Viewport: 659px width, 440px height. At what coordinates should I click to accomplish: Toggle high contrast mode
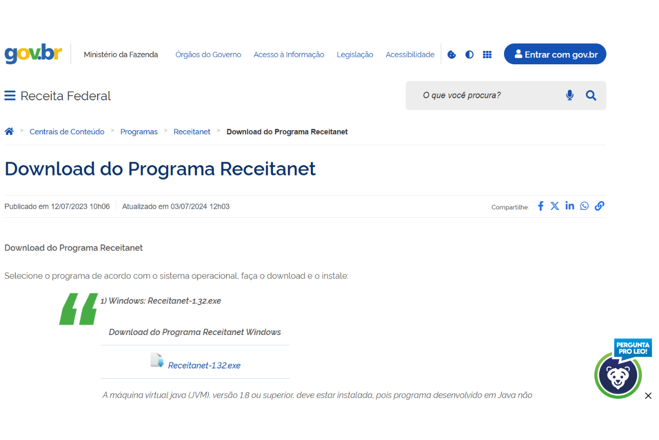[x=470, y=55]
